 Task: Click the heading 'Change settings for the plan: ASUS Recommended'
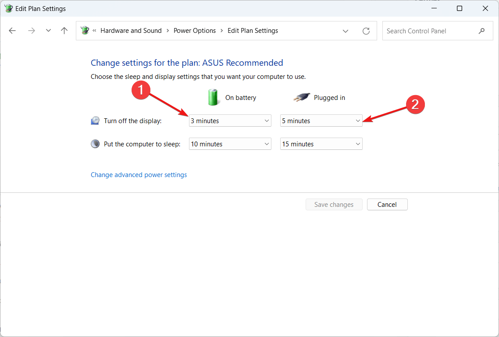coord(187,63)
